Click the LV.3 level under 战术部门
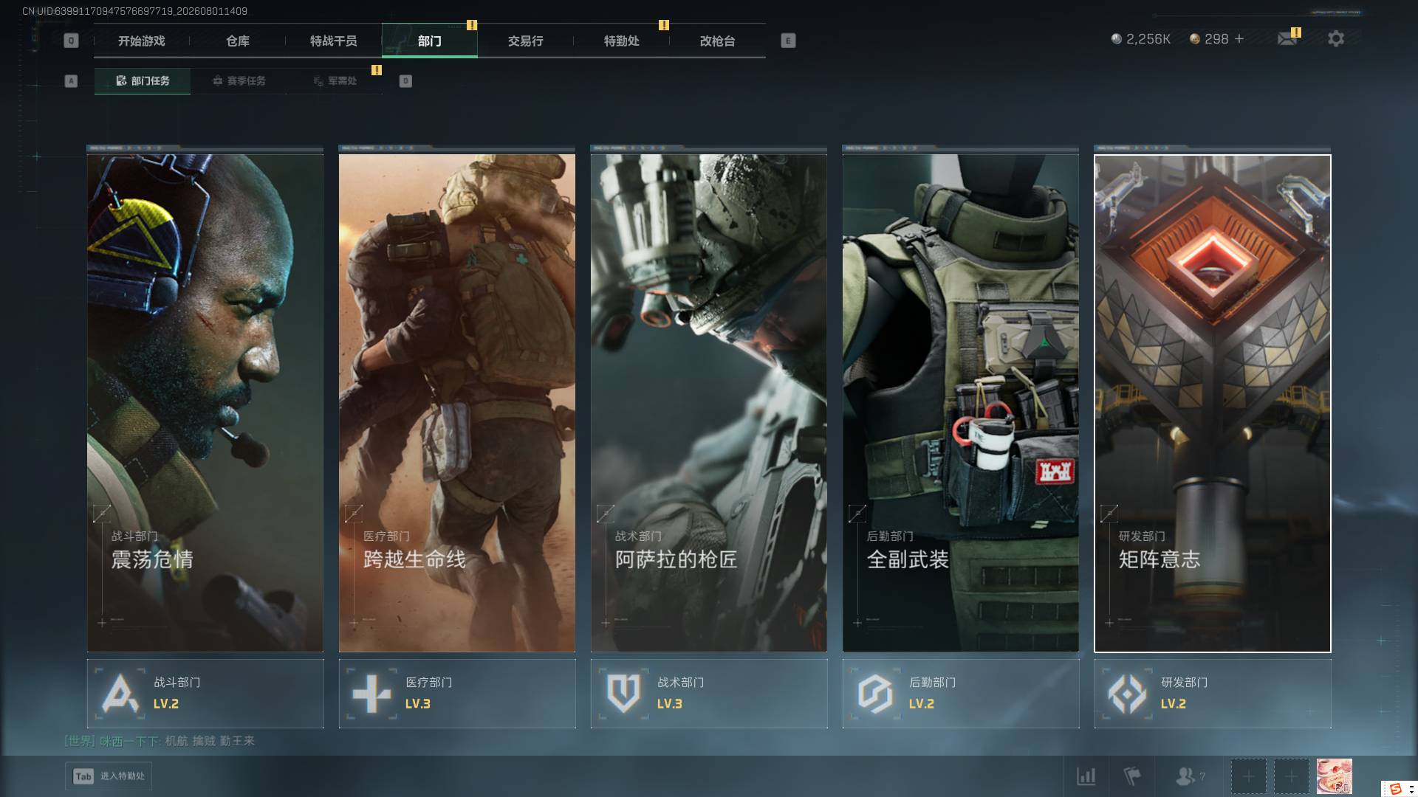This screenshot has width=1418, height=797. (x=670, y=704)
